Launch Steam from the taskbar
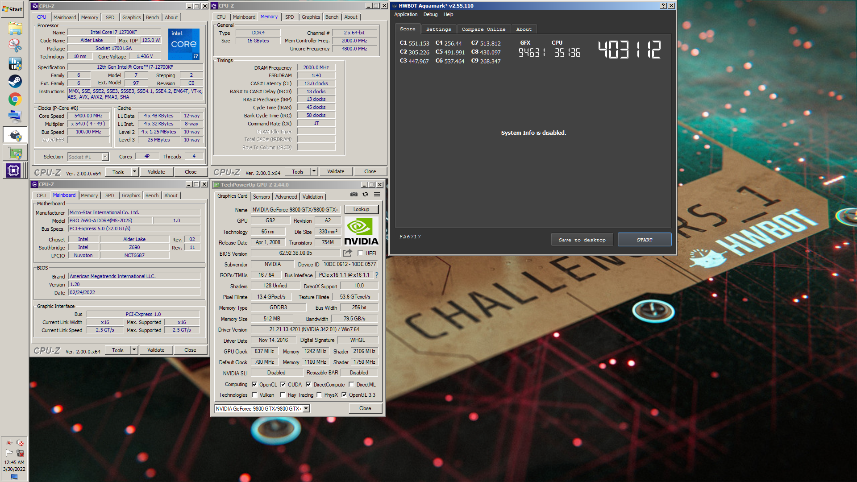857x482 pixels. (15, 81)
